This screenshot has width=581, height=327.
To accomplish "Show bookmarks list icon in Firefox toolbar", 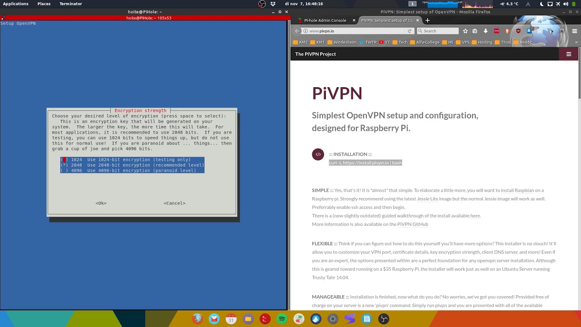I will pyautogui.click(x=475, y=31).
